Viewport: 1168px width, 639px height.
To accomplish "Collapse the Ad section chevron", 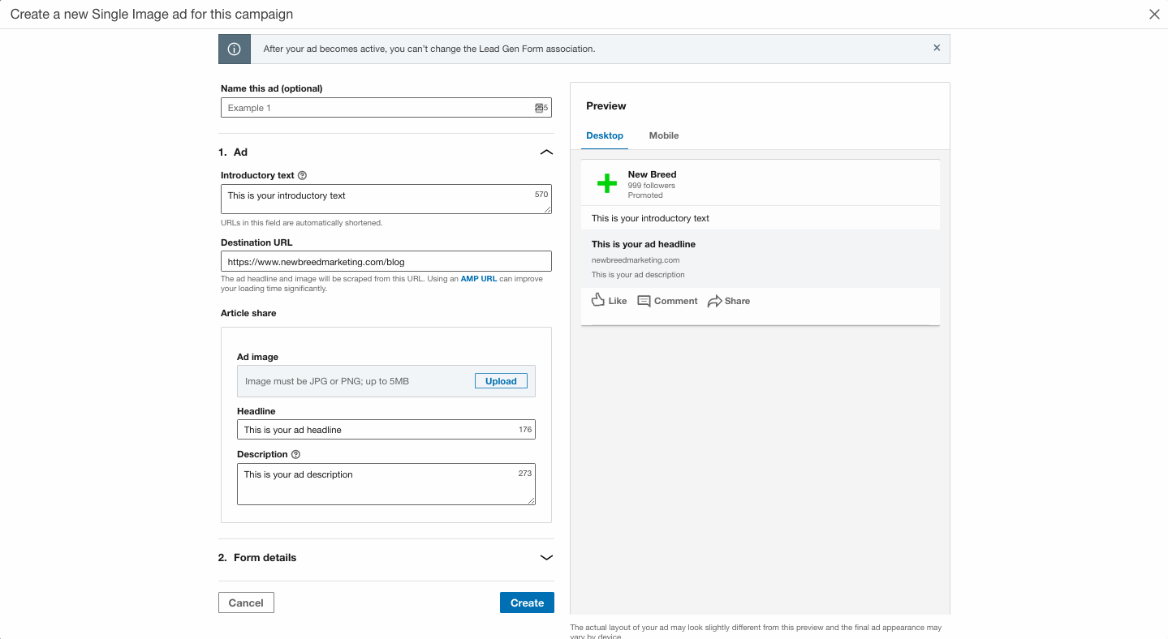I will (x=546, y=152).
